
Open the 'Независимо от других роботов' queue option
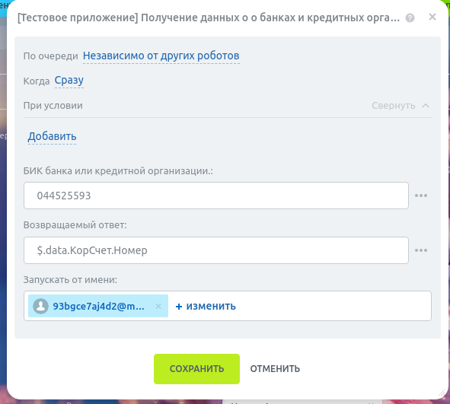[x=161, y=56]
